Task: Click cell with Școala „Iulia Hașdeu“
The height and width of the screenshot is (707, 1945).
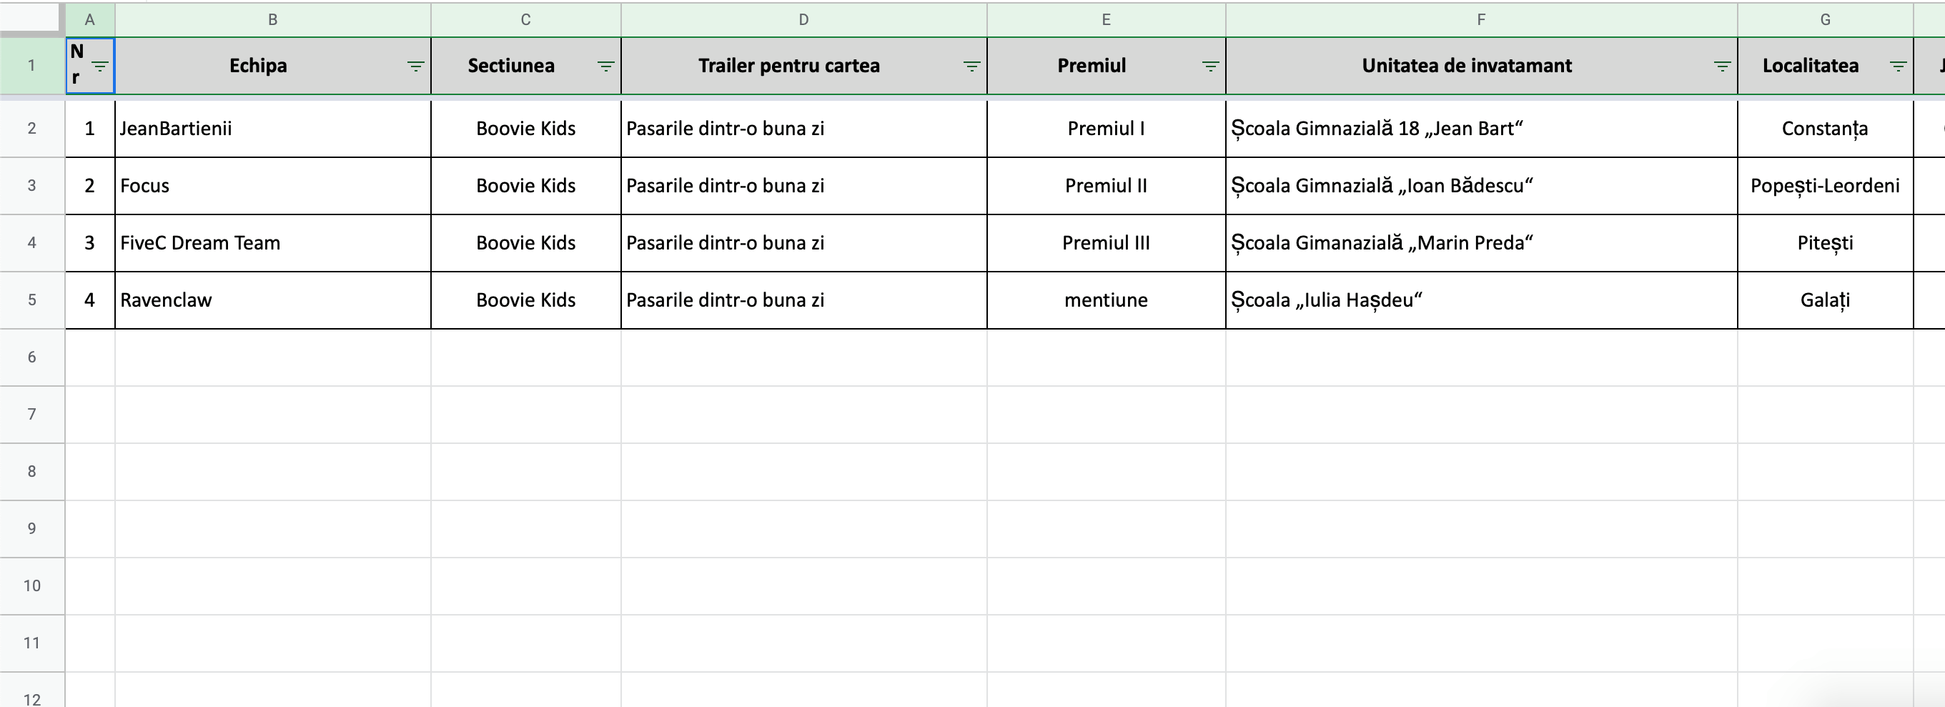Action: 1481,300
